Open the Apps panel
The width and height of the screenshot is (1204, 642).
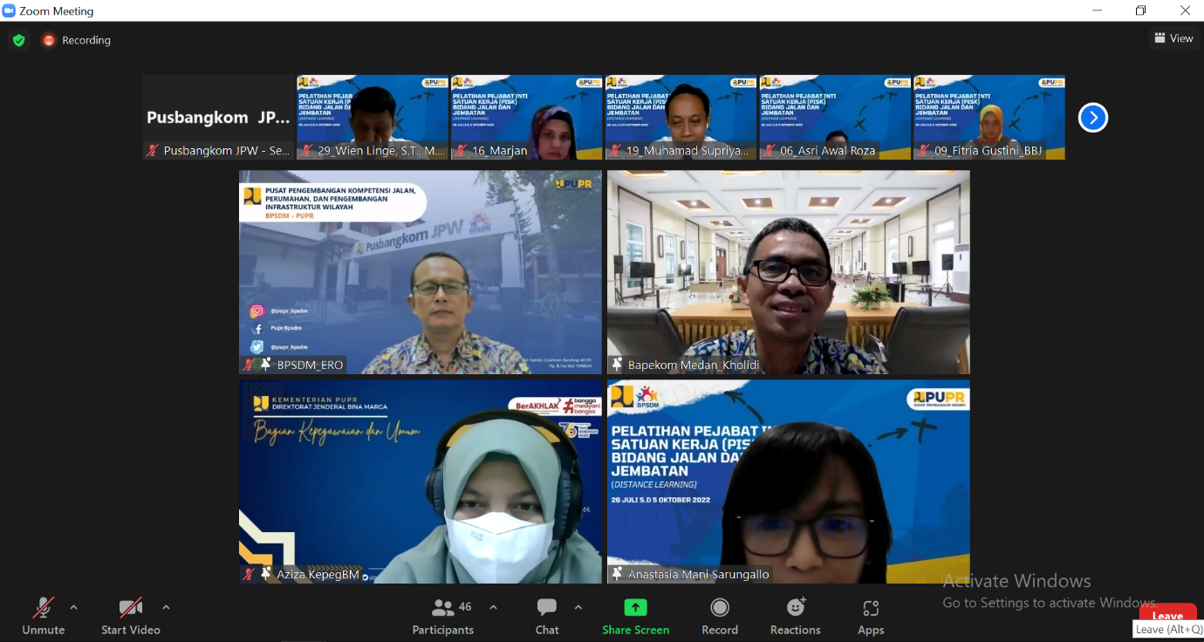[x=870, y=615]
